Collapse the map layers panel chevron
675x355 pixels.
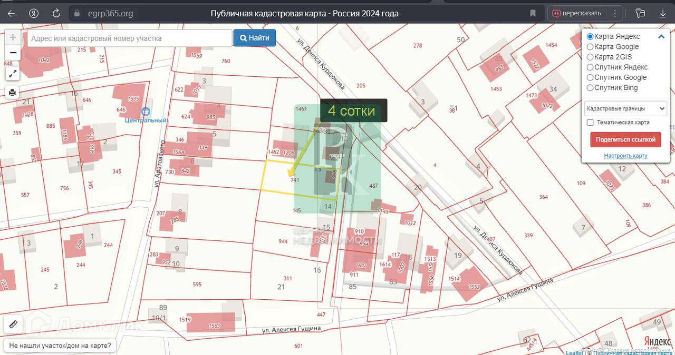tap(661, 37)
